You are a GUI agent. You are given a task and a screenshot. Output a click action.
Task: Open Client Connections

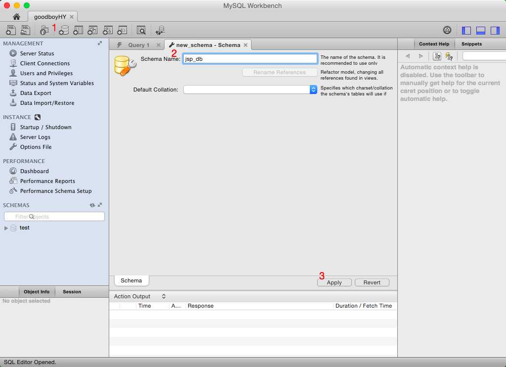[45, 63]
